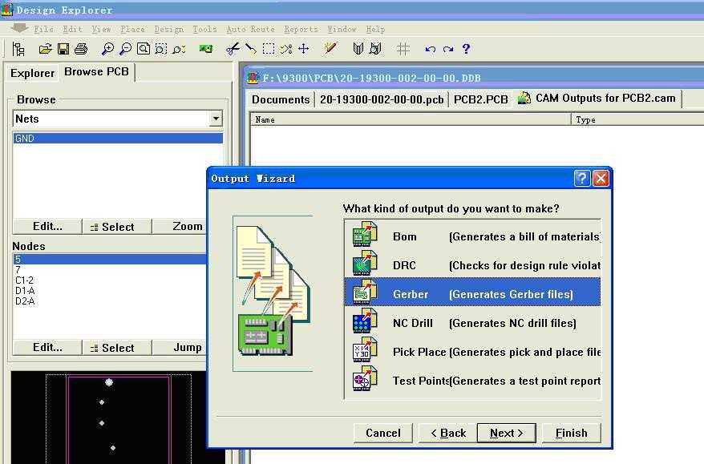Open the Reports menu

(x=301, y=29)
